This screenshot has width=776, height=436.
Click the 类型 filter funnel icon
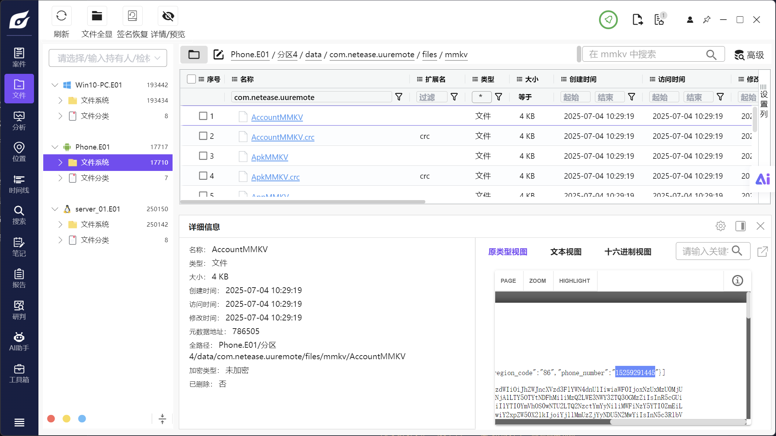[499, 97]
